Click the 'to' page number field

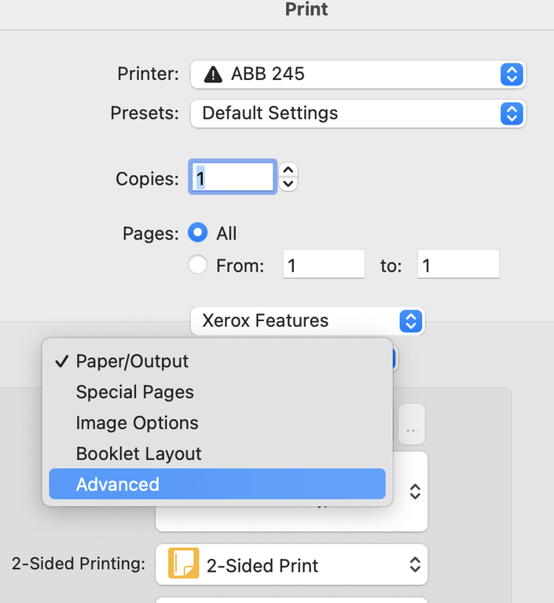click(x=458, y=265)
